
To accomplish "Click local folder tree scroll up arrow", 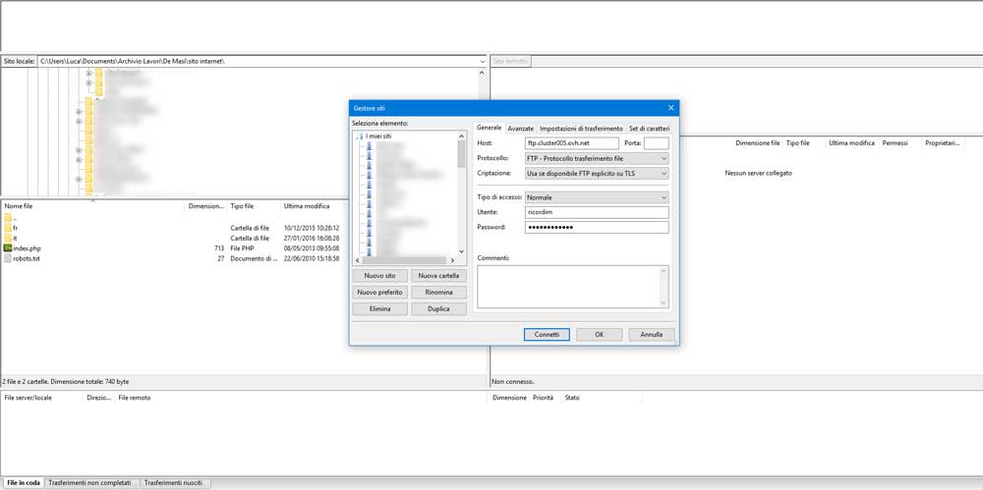I will [x=482, y=73].
